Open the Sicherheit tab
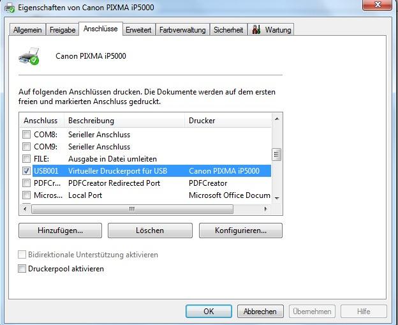This screenshot has height=325, width=398. tap(228, 30)
